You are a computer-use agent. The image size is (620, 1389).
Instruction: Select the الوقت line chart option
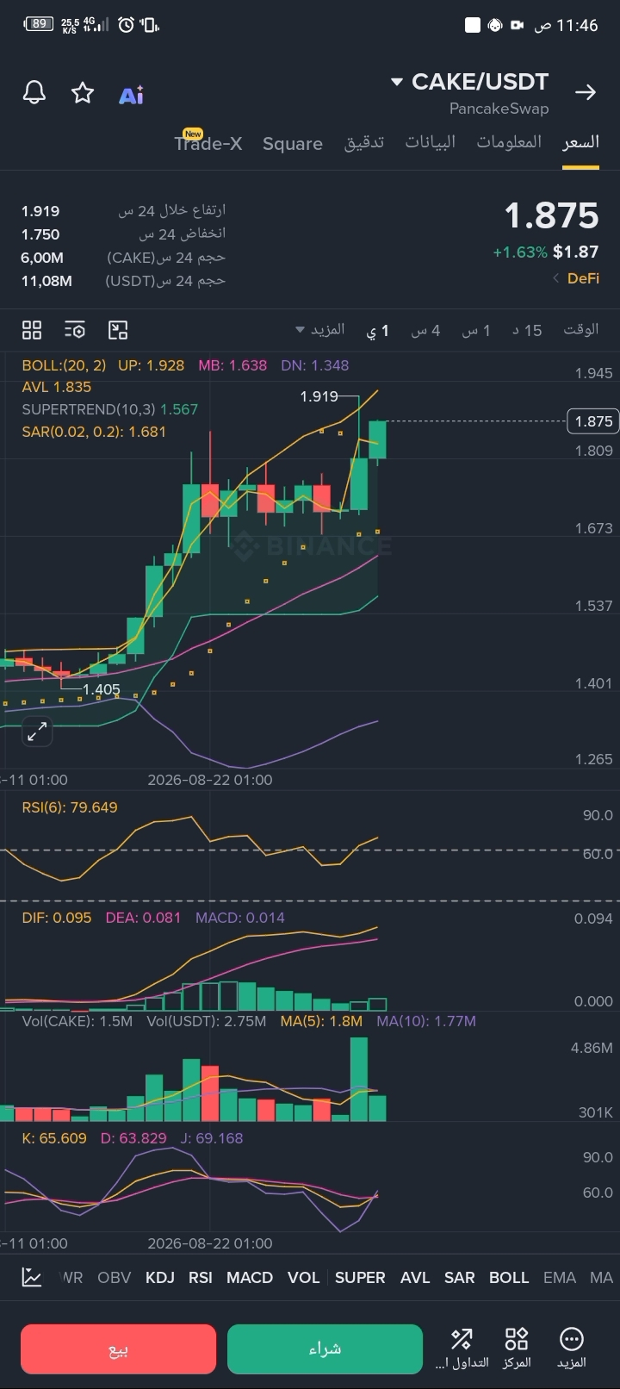pyautogui.click(x=580, y=329)
